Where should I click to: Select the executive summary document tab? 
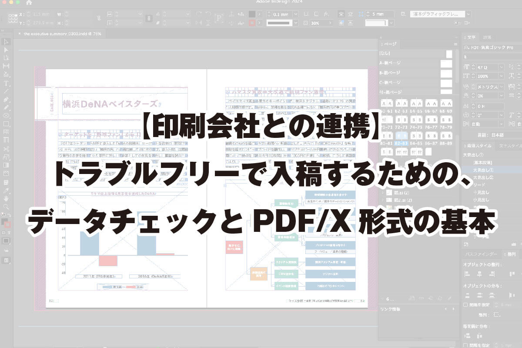pos(60,33)
